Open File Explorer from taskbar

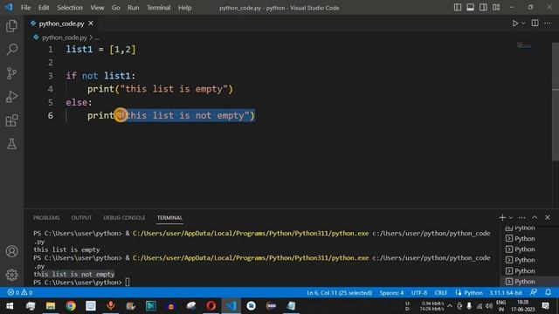click(x=51, y=306)
